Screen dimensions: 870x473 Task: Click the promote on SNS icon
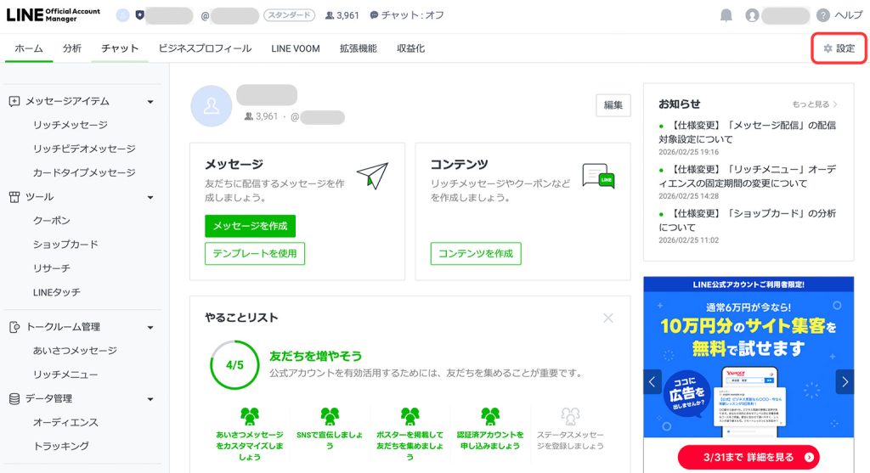click(330, 416)
